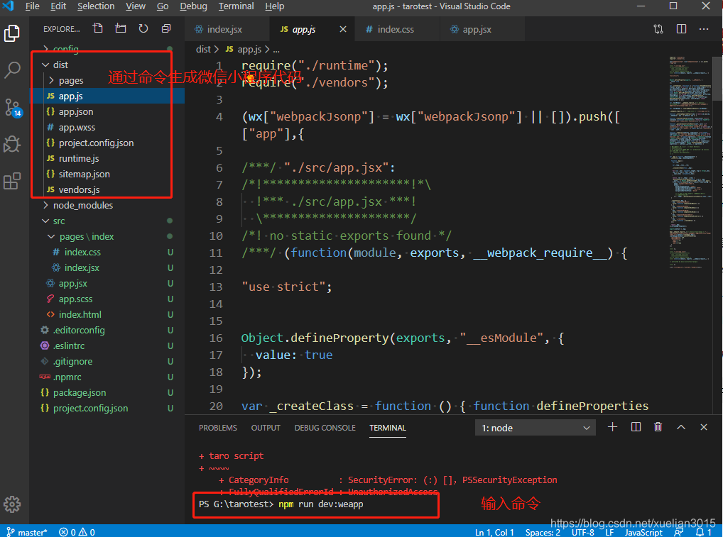Change indentation via Spaces: 2
This screenshot has height=537, width=723.
pos(543,532)
